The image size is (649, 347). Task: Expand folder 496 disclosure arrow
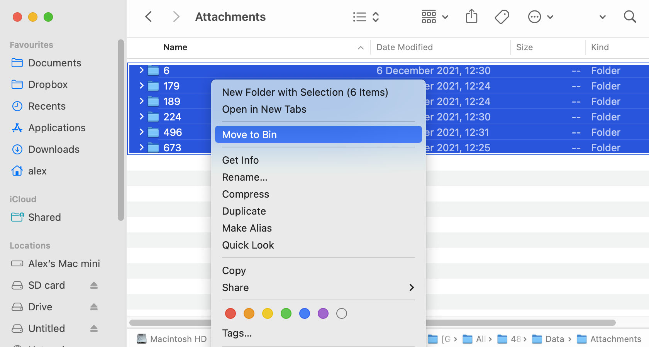(x=141, y=132)
